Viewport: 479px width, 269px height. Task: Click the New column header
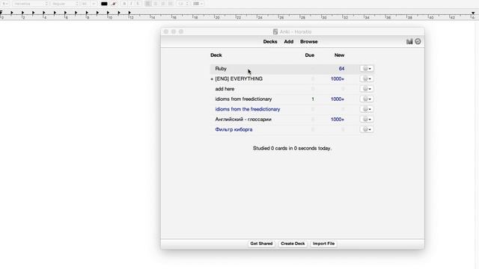tap(339, 55)
